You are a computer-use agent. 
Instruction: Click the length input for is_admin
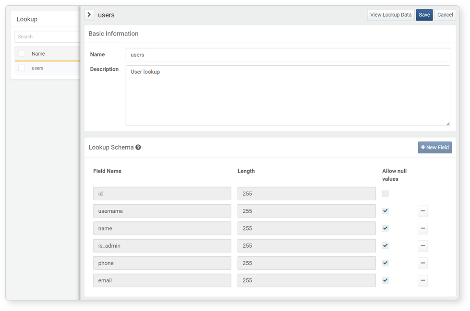click(307, 246)
